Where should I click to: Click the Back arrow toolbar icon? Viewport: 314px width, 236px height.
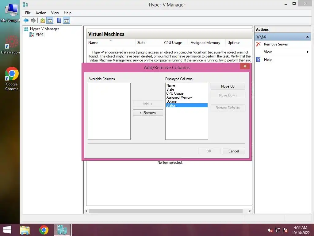tap(26, 21)
